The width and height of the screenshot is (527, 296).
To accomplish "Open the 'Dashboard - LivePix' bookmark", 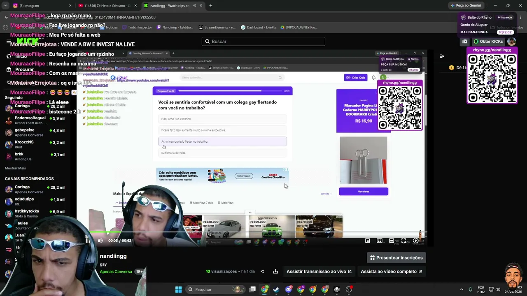I will coord(259,28).
